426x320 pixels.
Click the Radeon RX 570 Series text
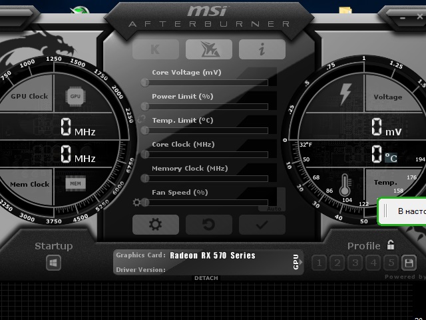[212, 255]
